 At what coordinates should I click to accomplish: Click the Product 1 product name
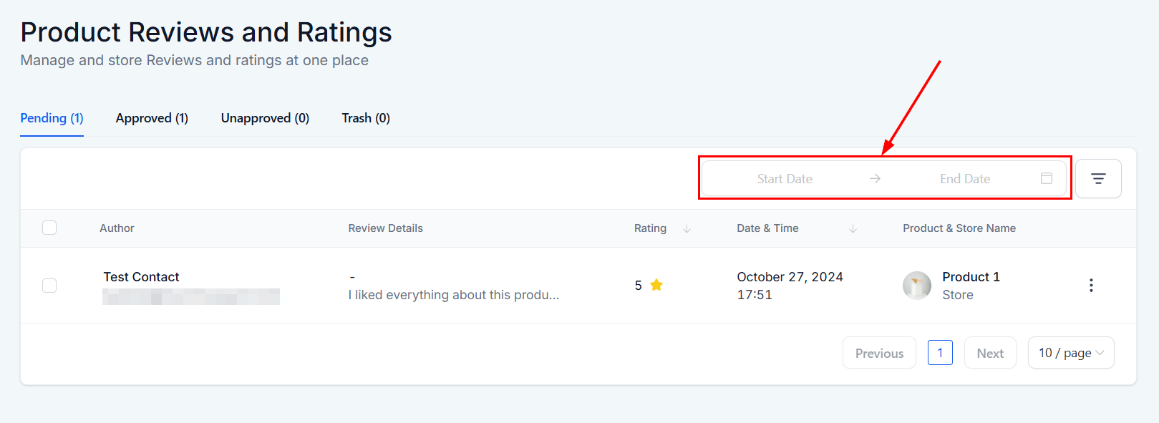971,277
